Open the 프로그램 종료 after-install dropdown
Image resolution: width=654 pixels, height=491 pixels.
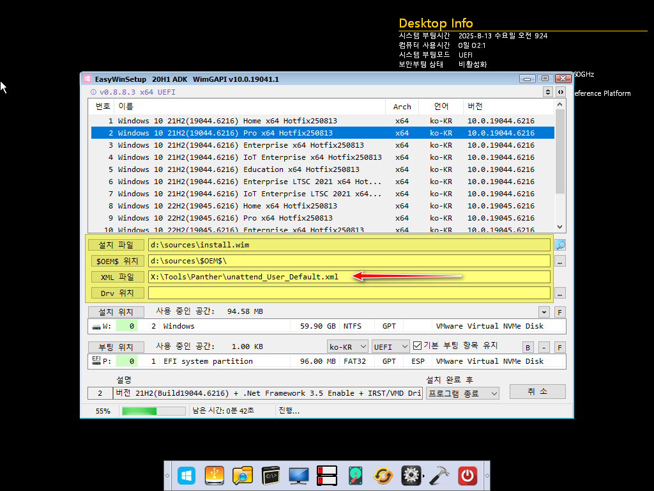462,393
